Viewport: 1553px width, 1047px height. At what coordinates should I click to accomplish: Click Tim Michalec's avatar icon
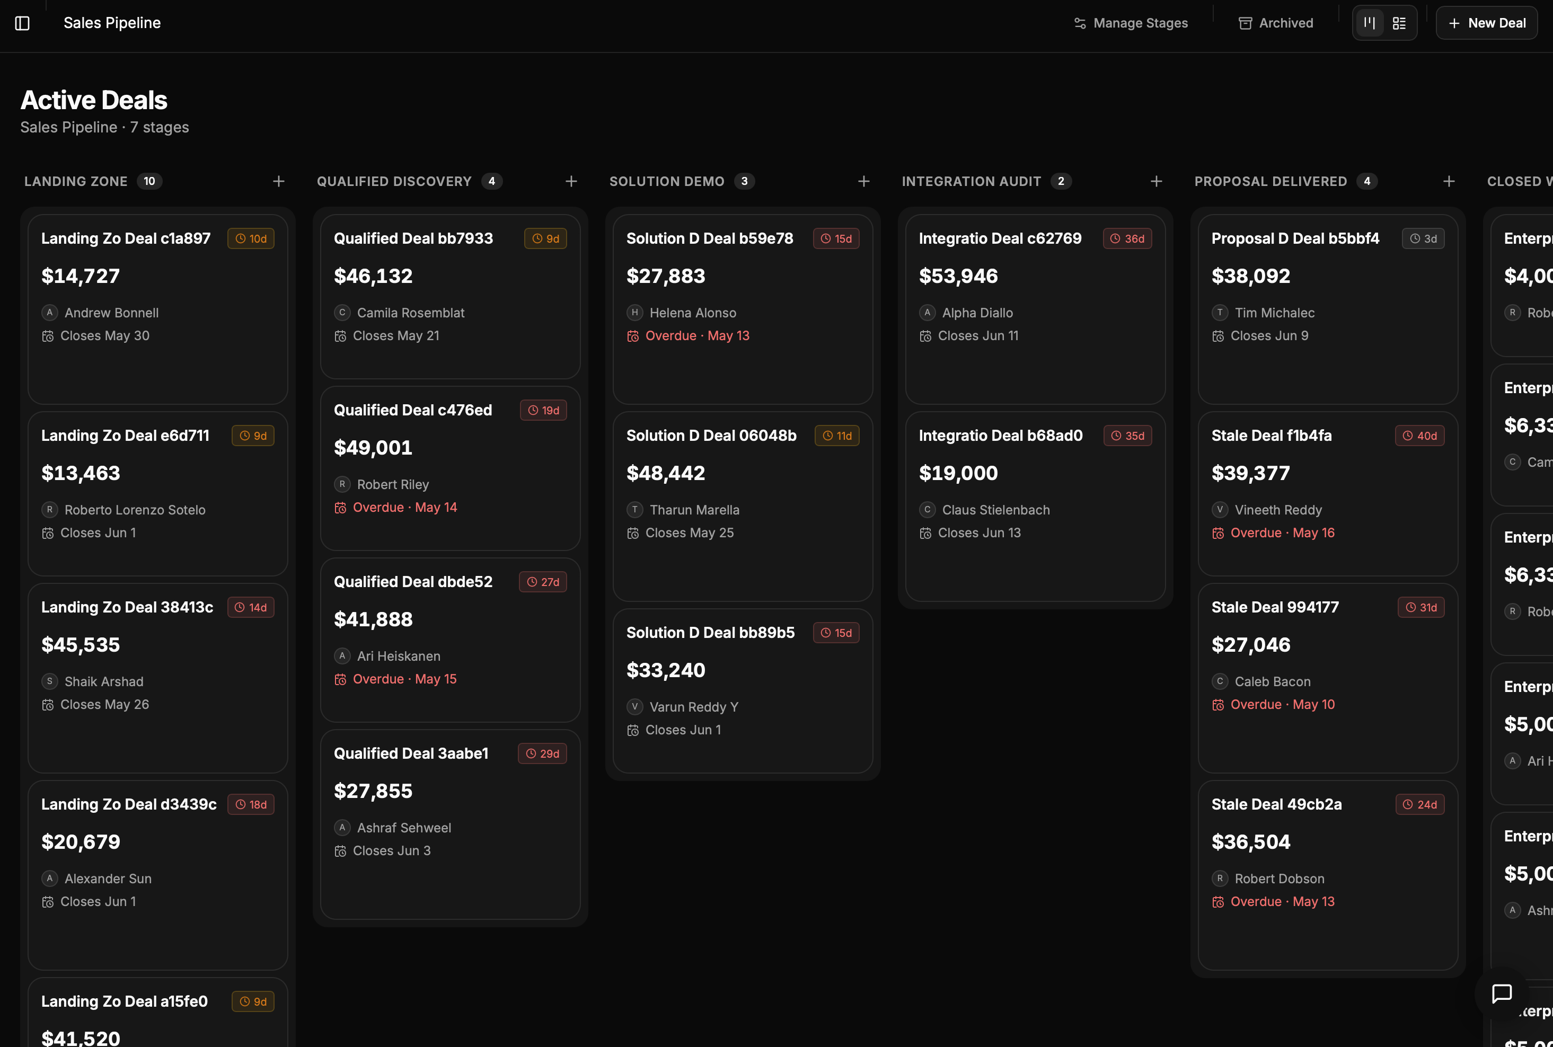1220,313
